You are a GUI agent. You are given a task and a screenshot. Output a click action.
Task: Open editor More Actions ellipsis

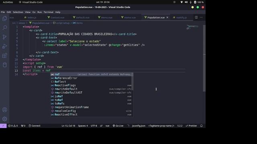[201, 17]
